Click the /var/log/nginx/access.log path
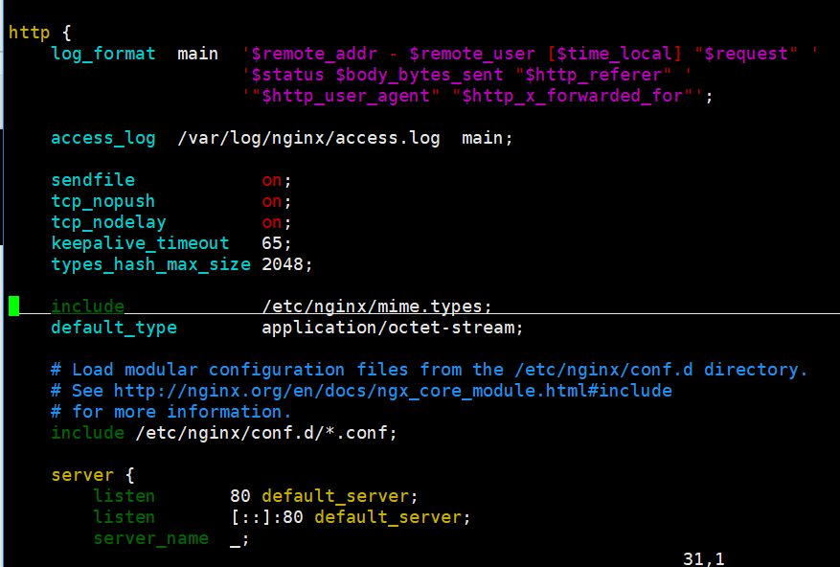The width and height of the screenshot is (840, 567). (x=308, y=138)
